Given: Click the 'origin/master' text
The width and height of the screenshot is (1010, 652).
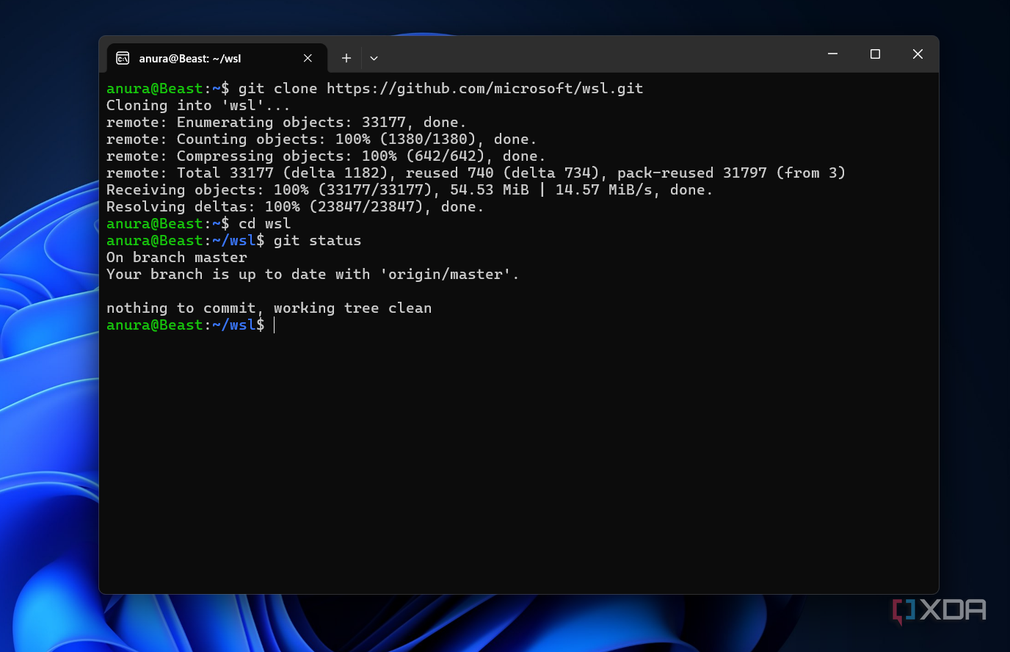Looking at the screenshot, I should pos(446,275).
